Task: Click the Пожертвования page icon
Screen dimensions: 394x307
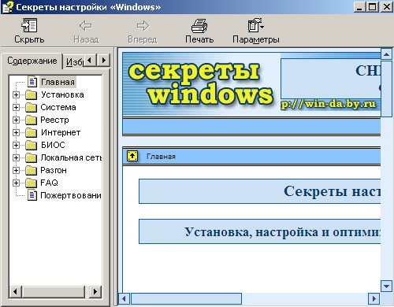Action: [x=32, y=195]
